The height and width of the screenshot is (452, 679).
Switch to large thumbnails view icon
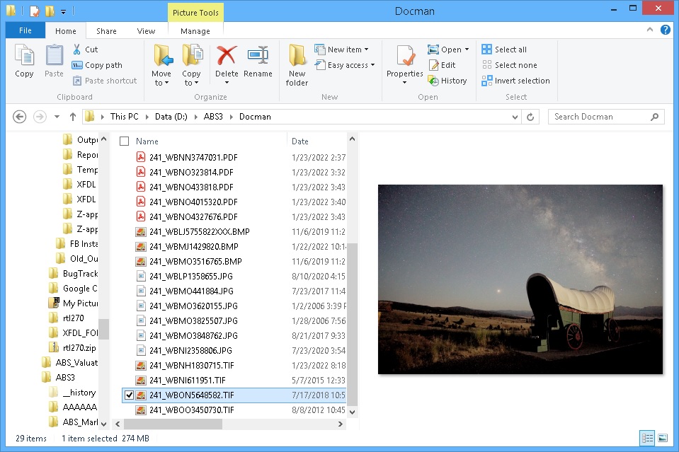(x=663, y=438)
